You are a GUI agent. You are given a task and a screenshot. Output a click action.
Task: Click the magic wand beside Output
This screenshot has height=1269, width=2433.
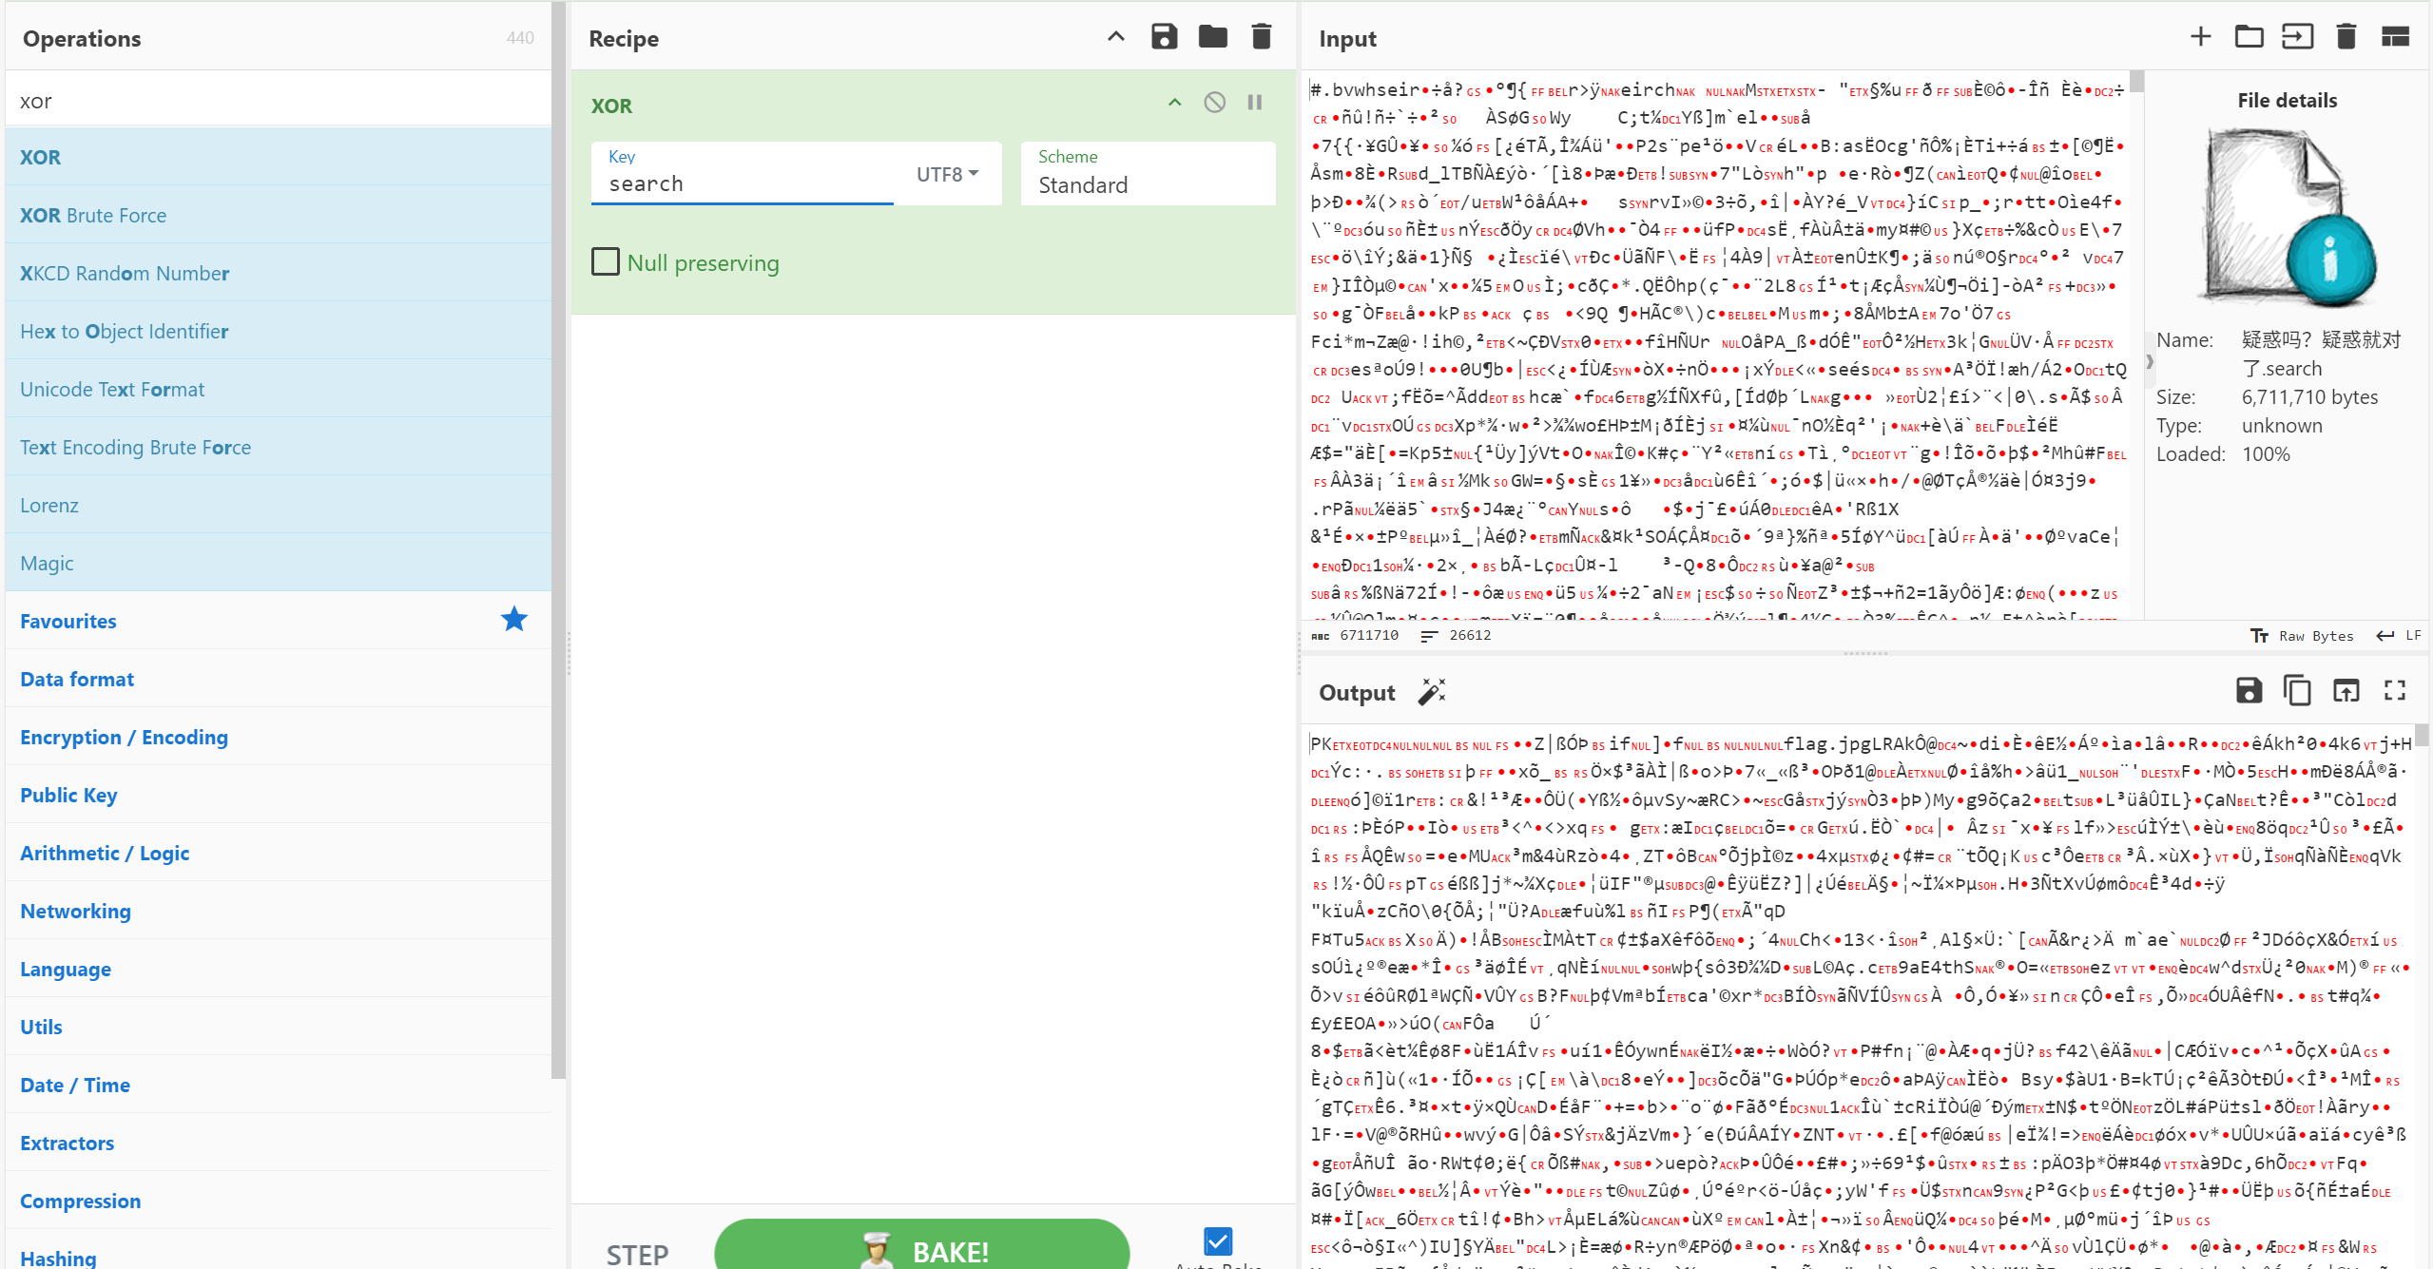click(x=1432, y=692)
